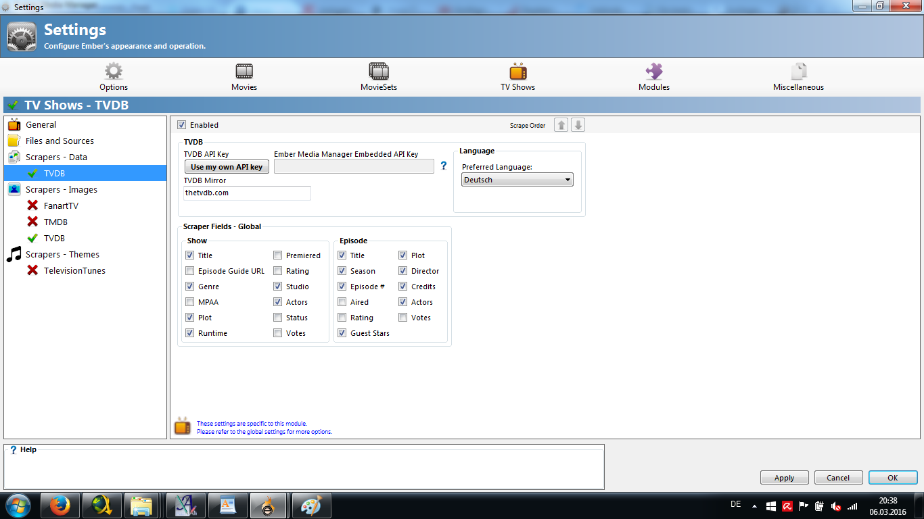Open the Paint palette app in taskbar

[311, 505]
